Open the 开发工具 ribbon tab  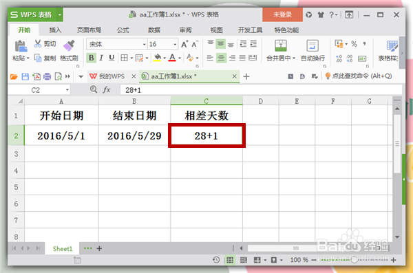pyautogui.click(x=251, y=30)
